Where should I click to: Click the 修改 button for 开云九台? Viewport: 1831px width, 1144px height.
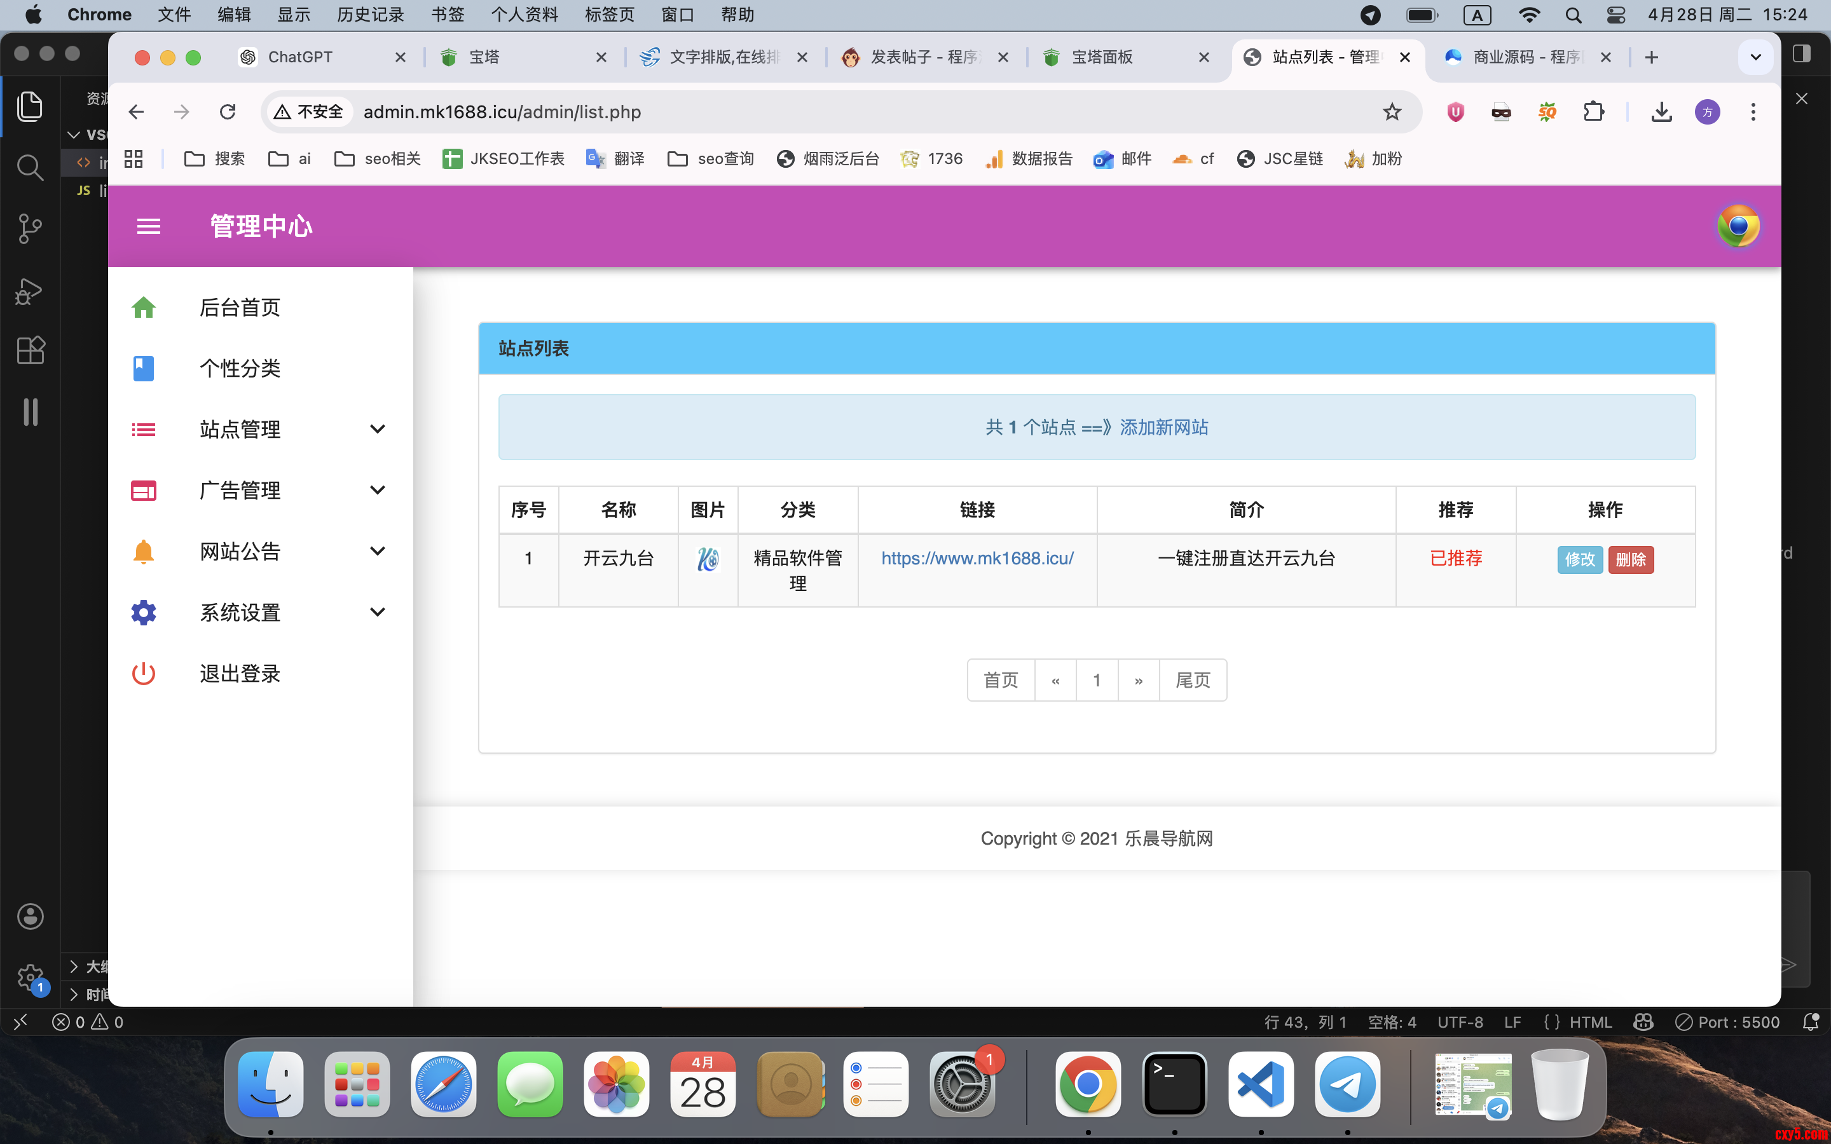(x=1581, y=559)
